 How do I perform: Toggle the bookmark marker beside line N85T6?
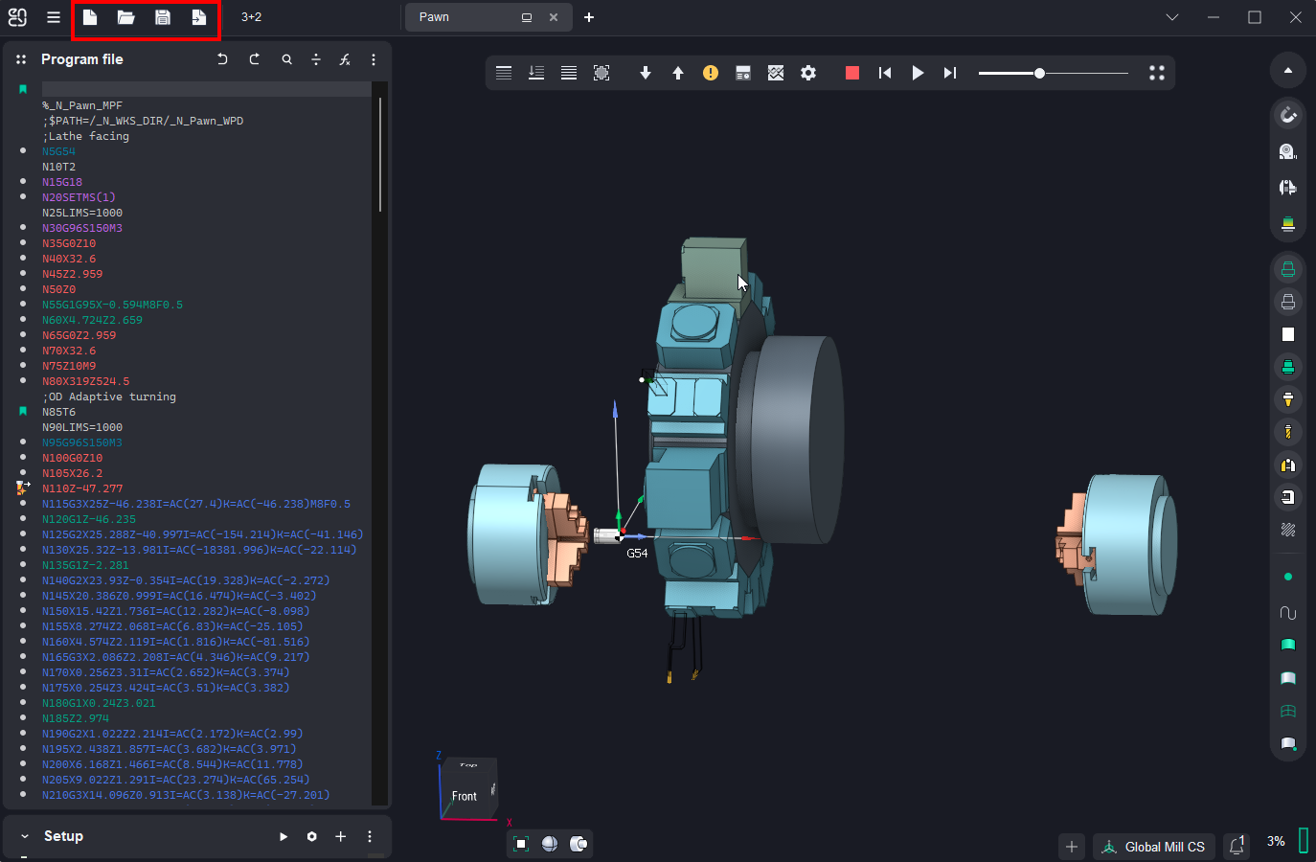(23, 412)
